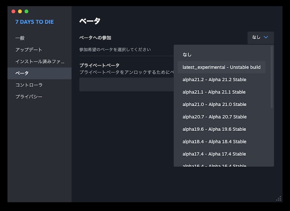Image resolution: width=290 pixels, height=211 pixels.
Task: Click the private beta code input field
Action: (x=126, y=85)
